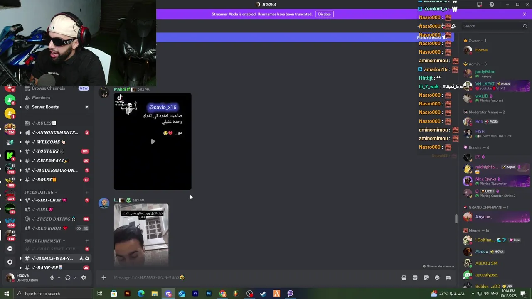Image resolution: width=532 pixels, height=299 pixels.
Task: Open the game controller Activities icon
Action: click(448, 278)
